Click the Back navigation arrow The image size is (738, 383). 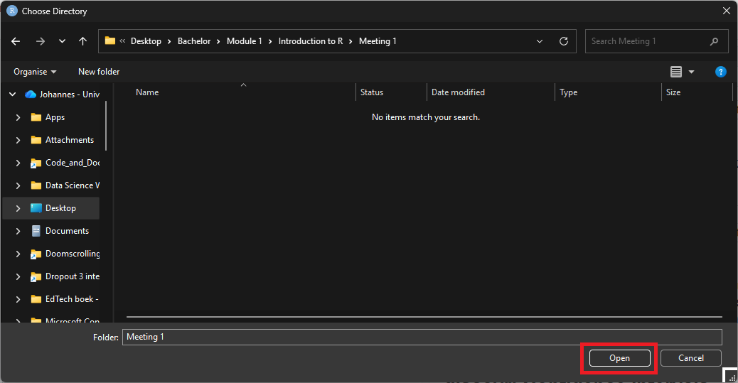click(16, 41)
